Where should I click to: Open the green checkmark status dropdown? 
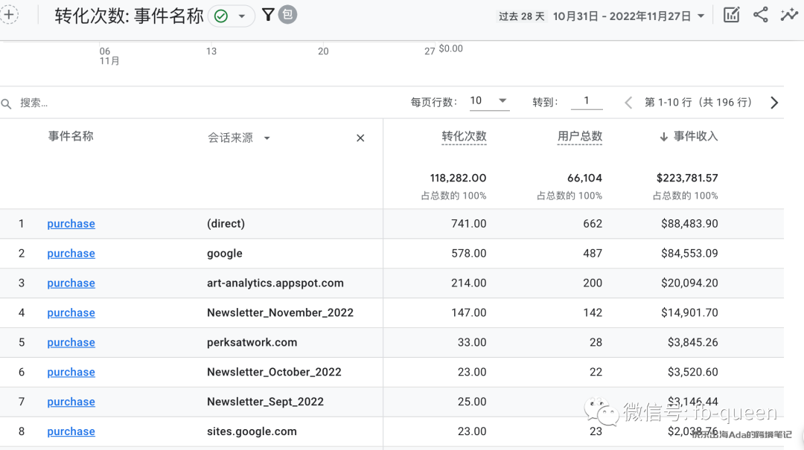click(x=232, y=16)
